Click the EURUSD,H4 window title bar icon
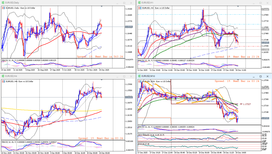The height and width of the screenshot is (154, 272). (3, 76)
